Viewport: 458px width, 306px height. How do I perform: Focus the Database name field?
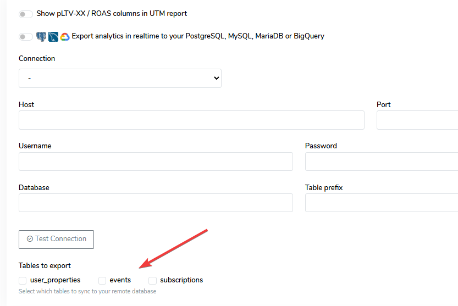(156, 203)
